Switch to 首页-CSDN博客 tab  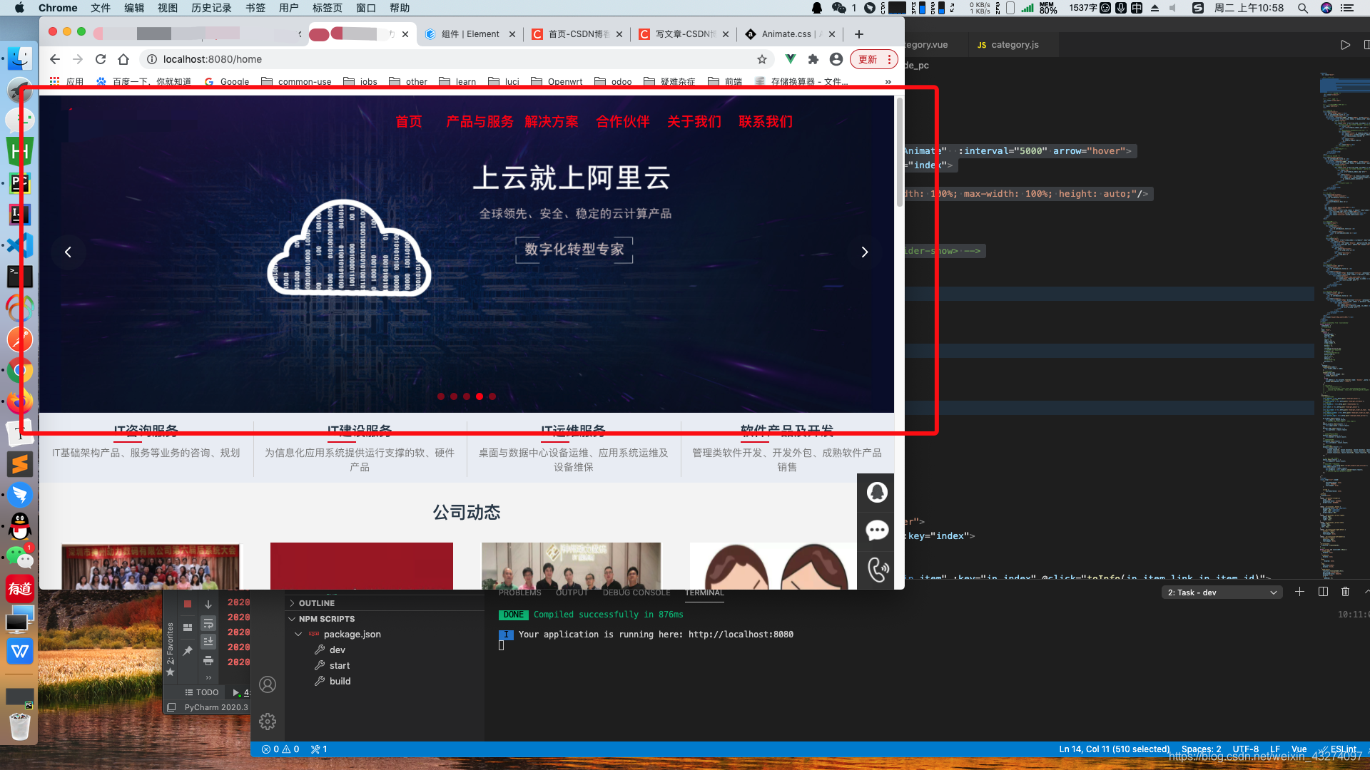(x=577, y=34)
